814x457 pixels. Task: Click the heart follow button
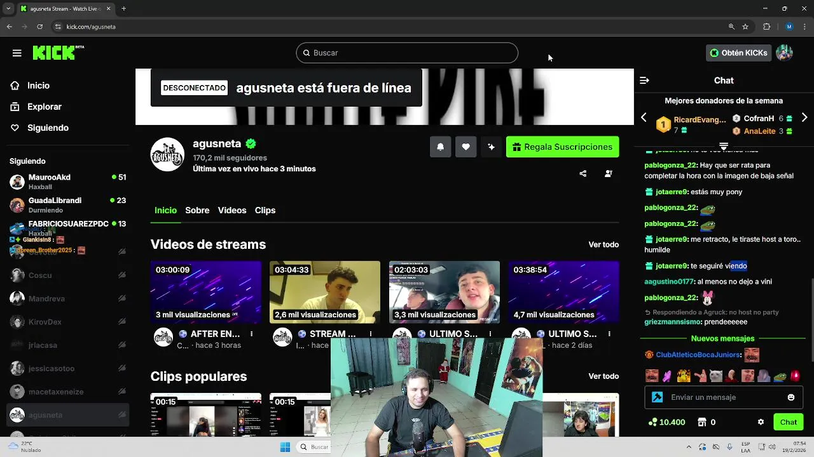[466, 147]
